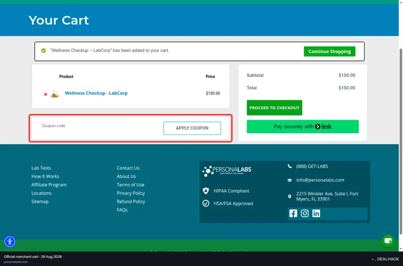This screenshot has width=403, height=266.
Task: Open the How It Works footer link
Action: click(x=45, y=176)
